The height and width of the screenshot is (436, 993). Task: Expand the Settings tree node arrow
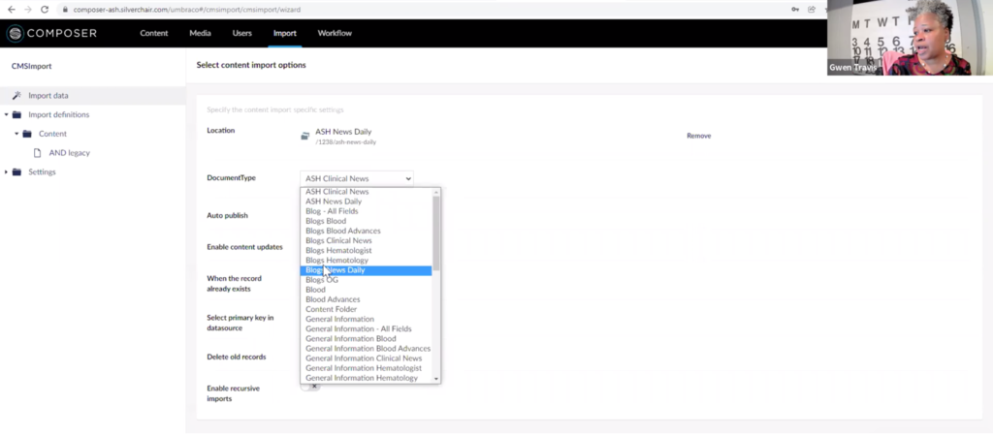tap(6, 171)
